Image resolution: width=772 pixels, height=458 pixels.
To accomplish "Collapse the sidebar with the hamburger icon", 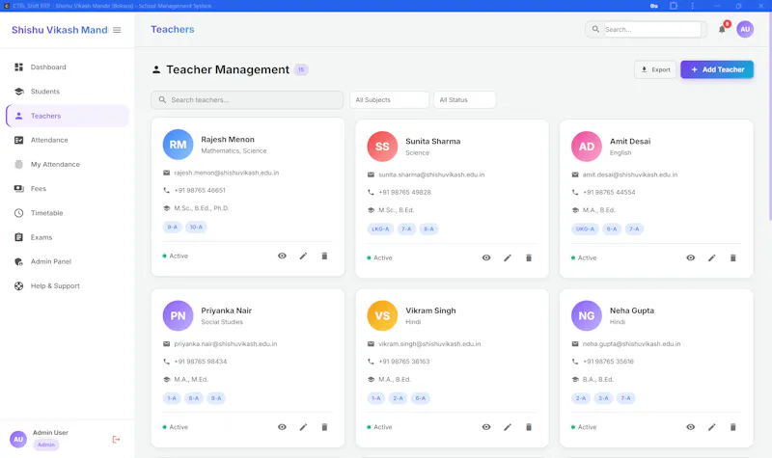I will [x=117, y=30].
